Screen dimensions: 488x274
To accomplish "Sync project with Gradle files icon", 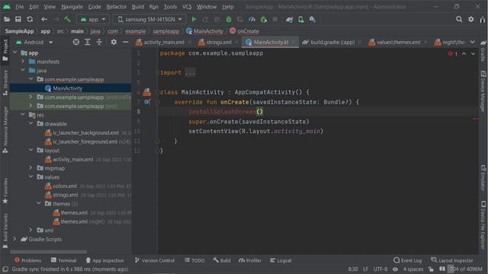I will coord(290,19).
